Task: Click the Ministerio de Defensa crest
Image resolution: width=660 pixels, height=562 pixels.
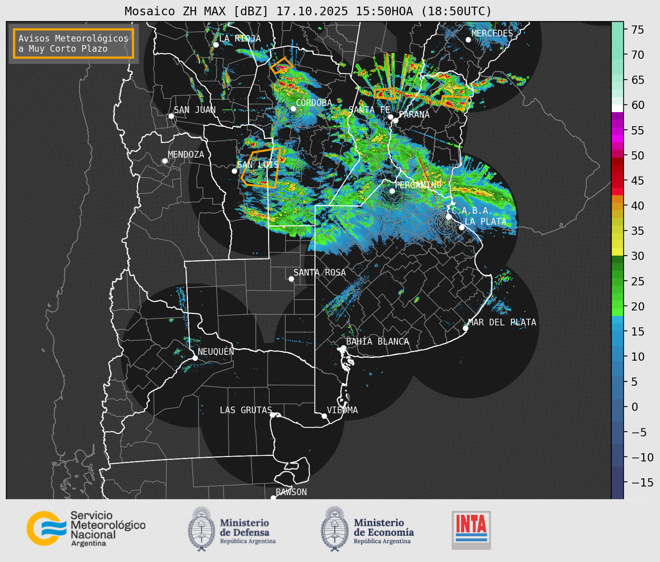Action: [x=201, y=529]
